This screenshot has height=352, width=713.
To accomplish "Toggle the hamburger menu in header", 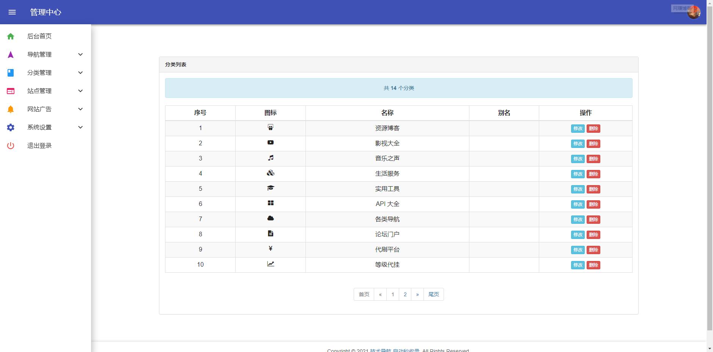I will 12,12.
